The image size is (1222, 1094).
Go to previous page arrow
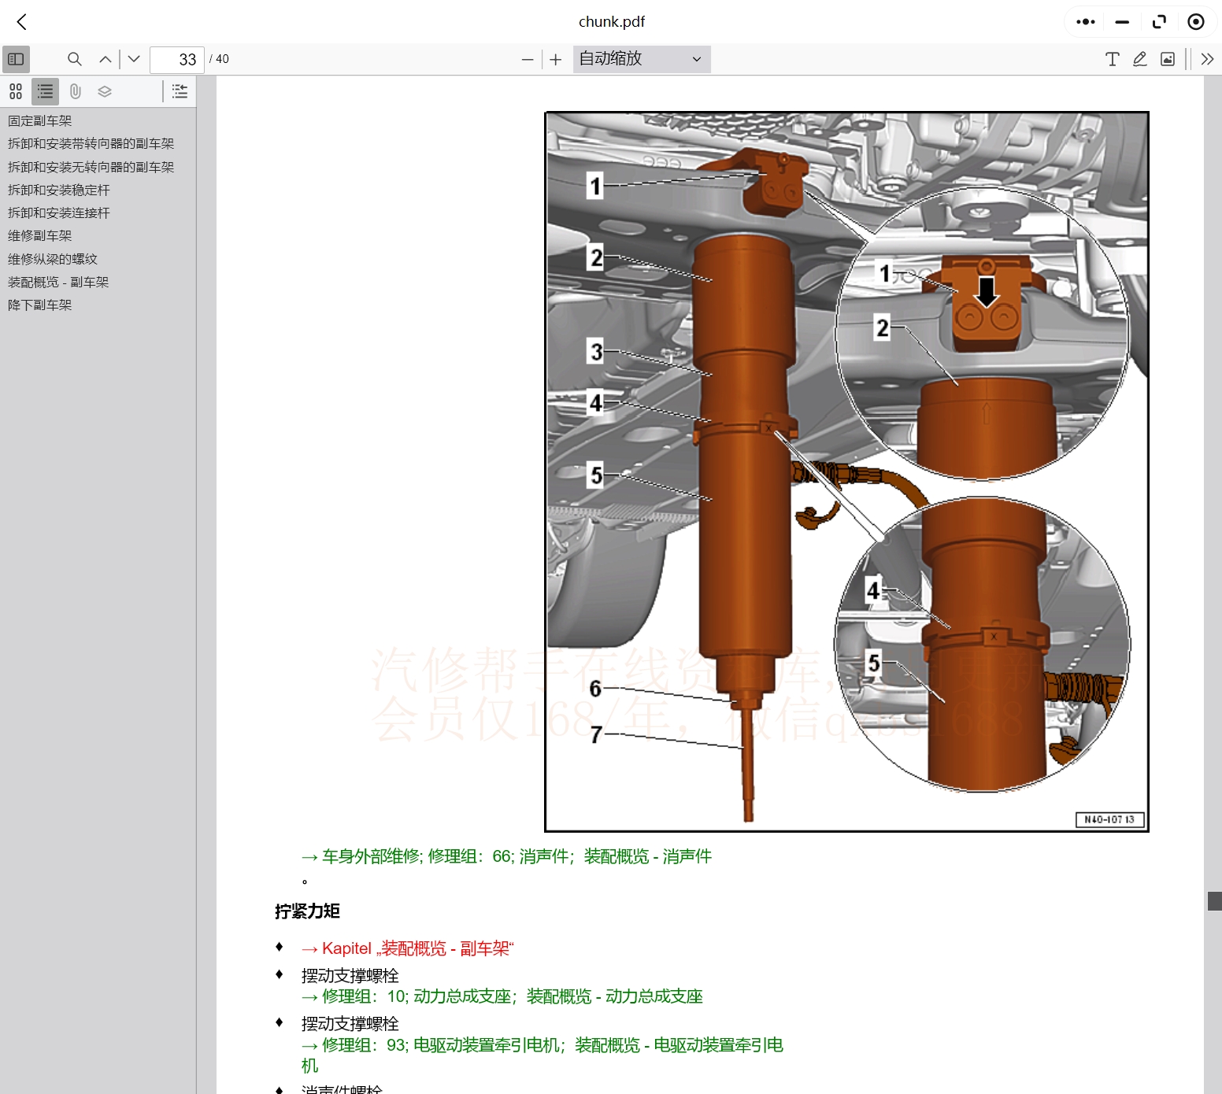pyautogui.click(x=105, y=59)
